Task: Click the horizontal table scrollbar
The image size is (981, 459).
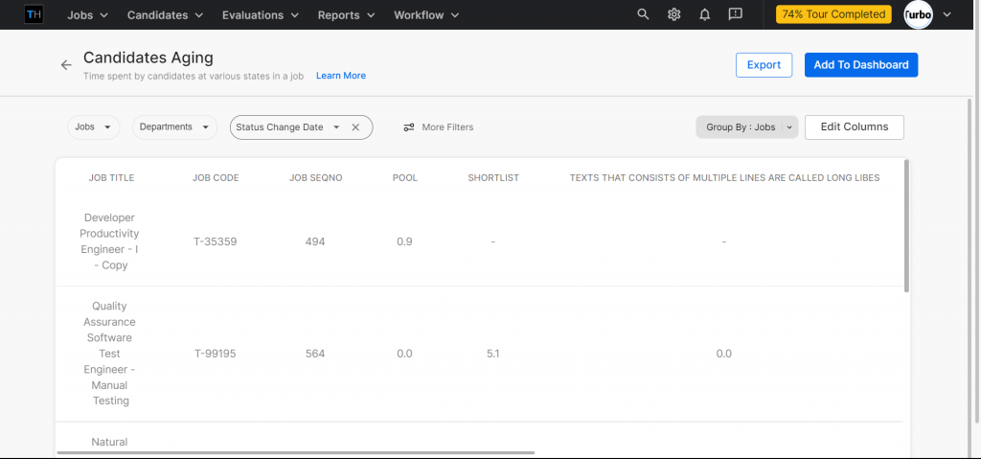Action: click(295, 451)
